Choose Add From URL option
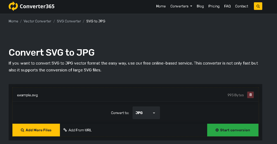The height and width of the screenshot is (144, 277). pos(78,130)
